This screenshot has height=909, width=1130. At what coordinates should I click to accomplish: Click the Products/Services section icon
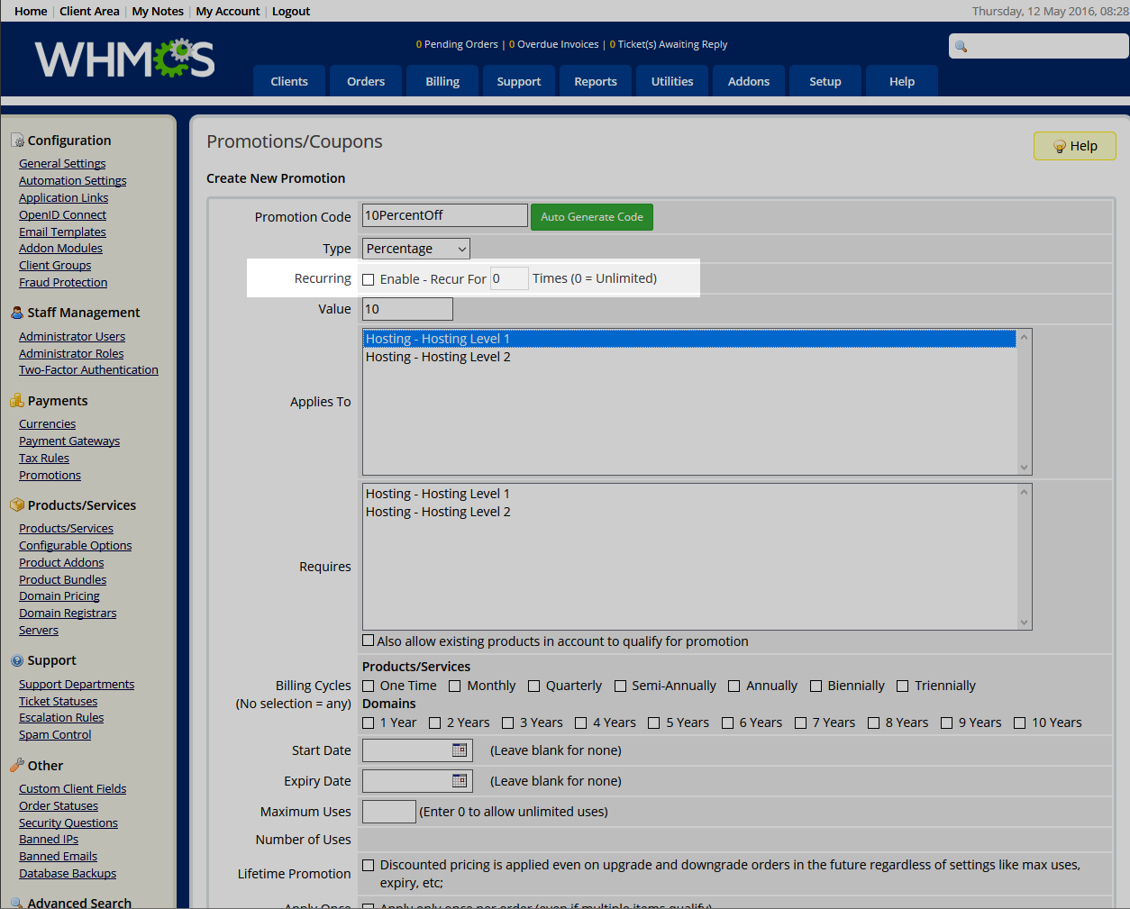tap(17, 505)
